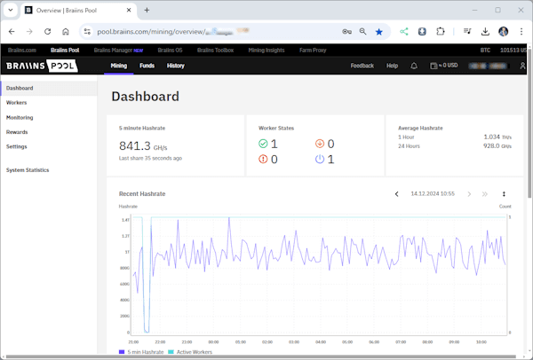
Task: Click the Feedback link
Action: click(362, 66)
